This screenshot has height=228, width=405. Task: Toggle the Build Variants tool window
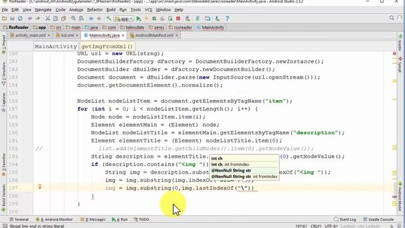[x=3, y=198]
